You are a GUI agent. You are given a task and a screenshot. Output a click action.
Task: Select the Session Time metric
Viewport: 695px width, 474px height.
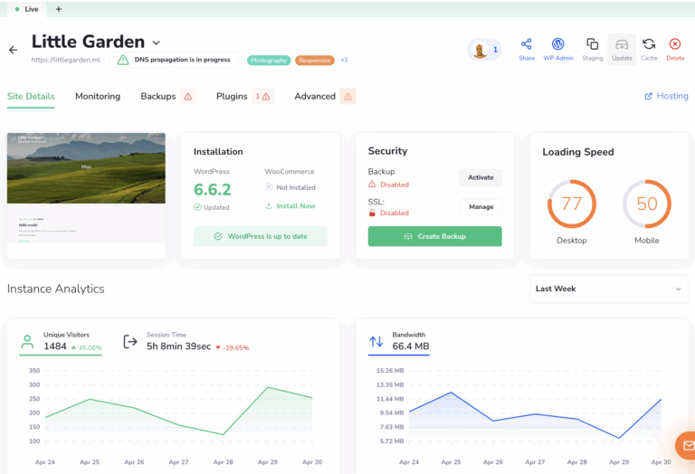pyautogui.click(x=186, y=342)
